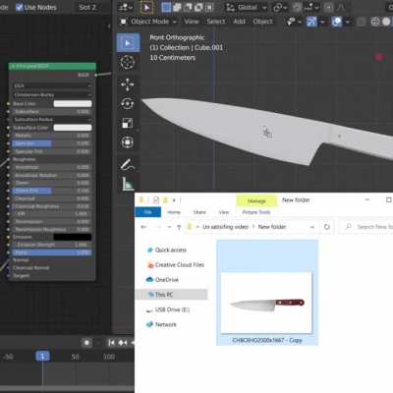Select the Transform tool

click(128, 142)
